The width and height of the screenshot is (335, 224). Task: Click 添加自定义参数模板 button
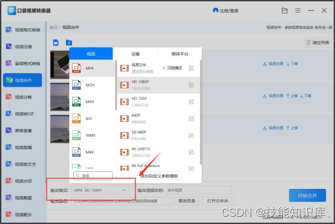159,176
